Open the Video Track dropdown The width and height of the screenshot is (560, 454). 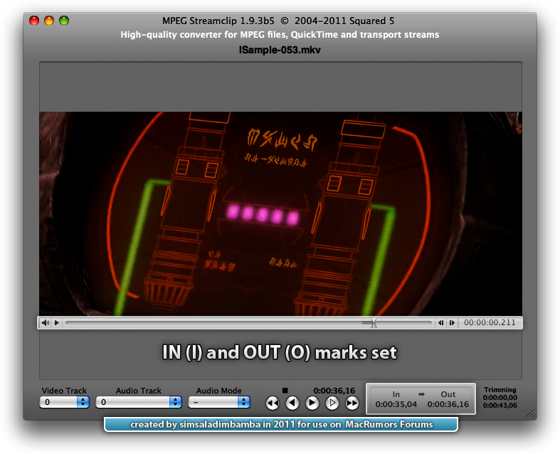64,402
